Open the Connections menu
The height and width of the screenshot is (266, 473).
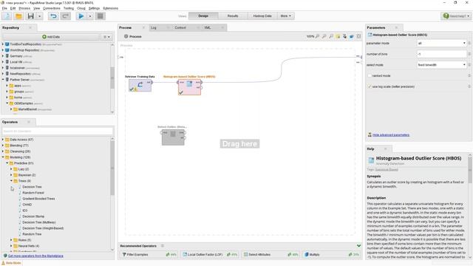point(52,8)
